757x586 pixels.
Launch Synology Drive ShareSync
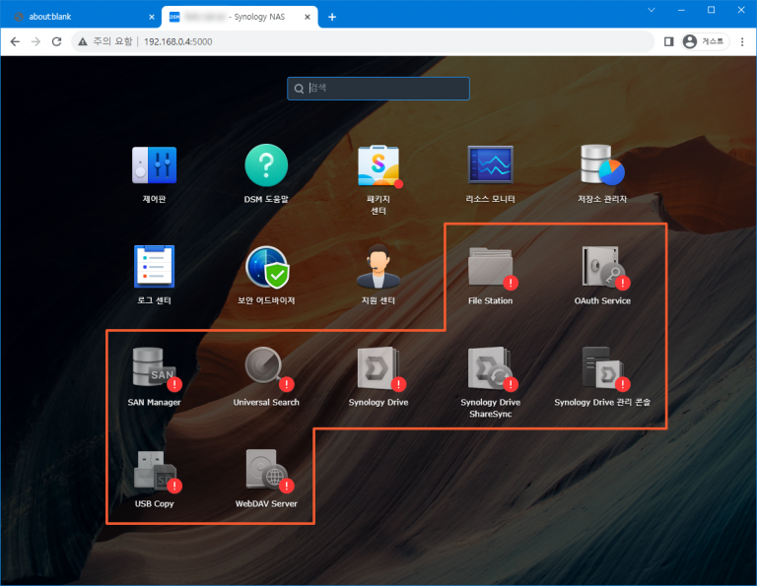(493, 369)
